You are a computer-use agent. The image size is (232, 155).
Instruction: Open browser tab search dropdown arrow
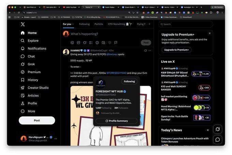(x=20, y=7)
